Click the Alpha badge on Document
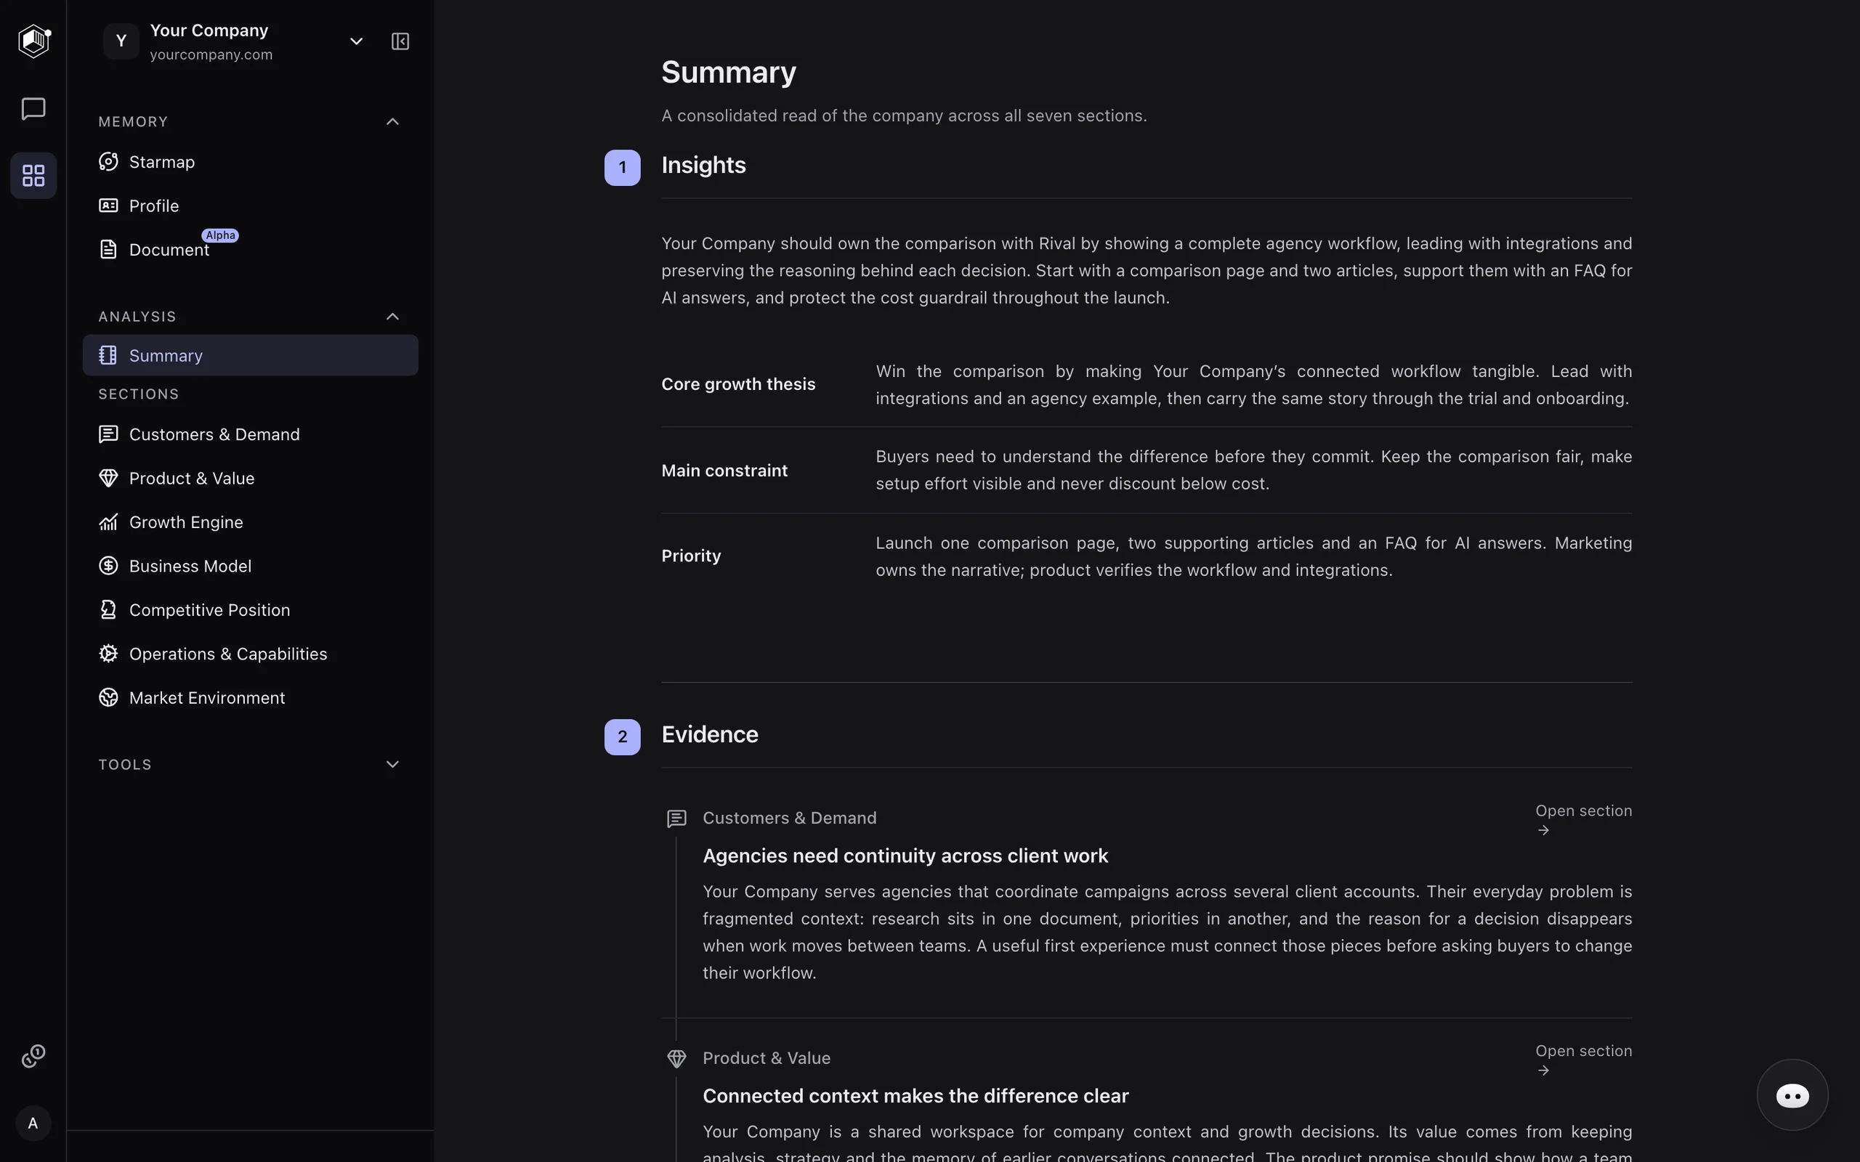The height and width of the screenshot is (1162, 1860). tap(220, 235)
